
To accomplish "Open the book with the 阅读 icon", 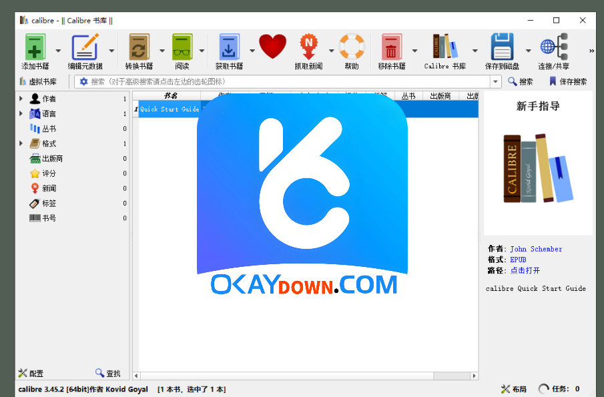I will coord(182,47).
